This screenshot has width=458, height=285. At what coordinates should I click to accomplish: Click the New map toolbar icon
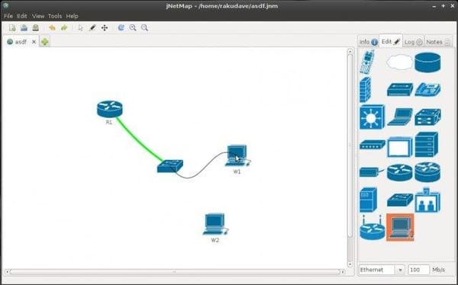(12, 27)
